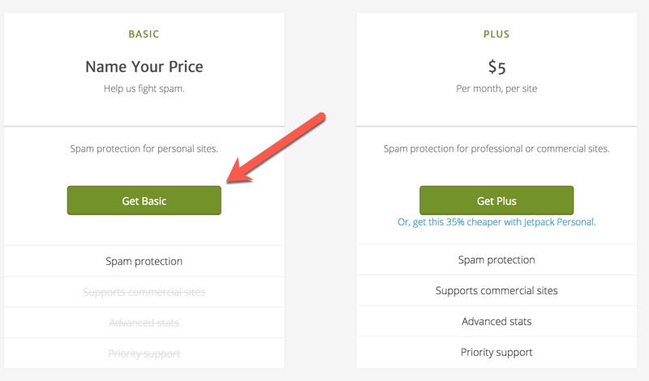Click the personal sites spam protection description
649x381 pixels.
144,148
